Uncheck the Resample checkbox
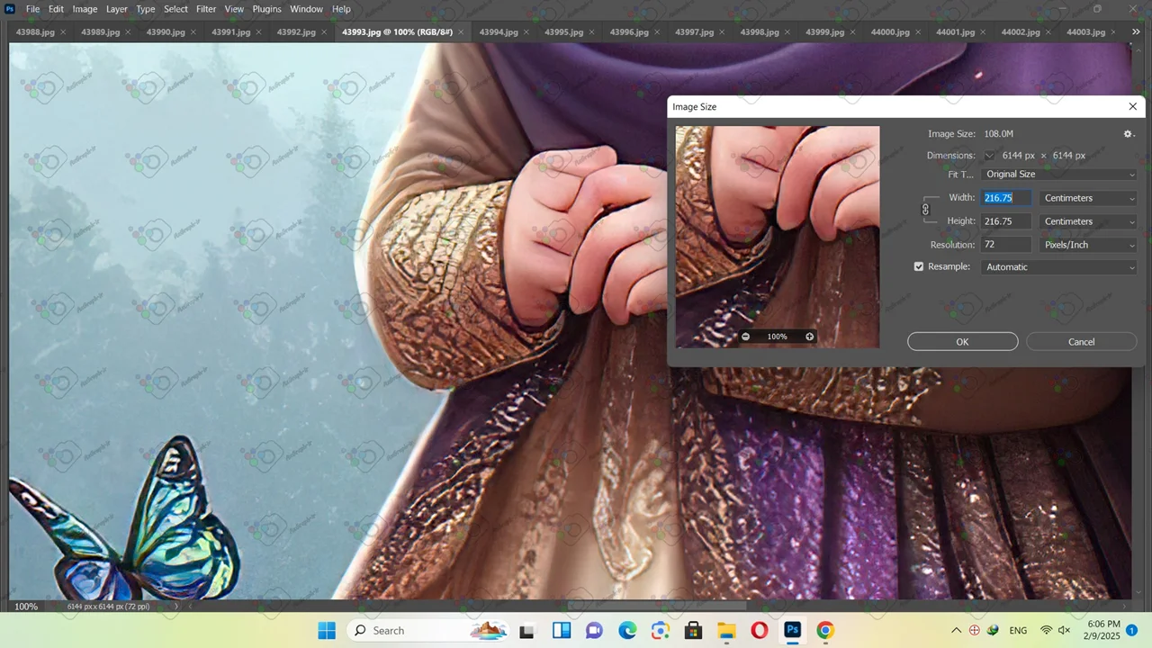Image resolution: width=1152 pixels, height=648 pixels. (x=919, y=267)
